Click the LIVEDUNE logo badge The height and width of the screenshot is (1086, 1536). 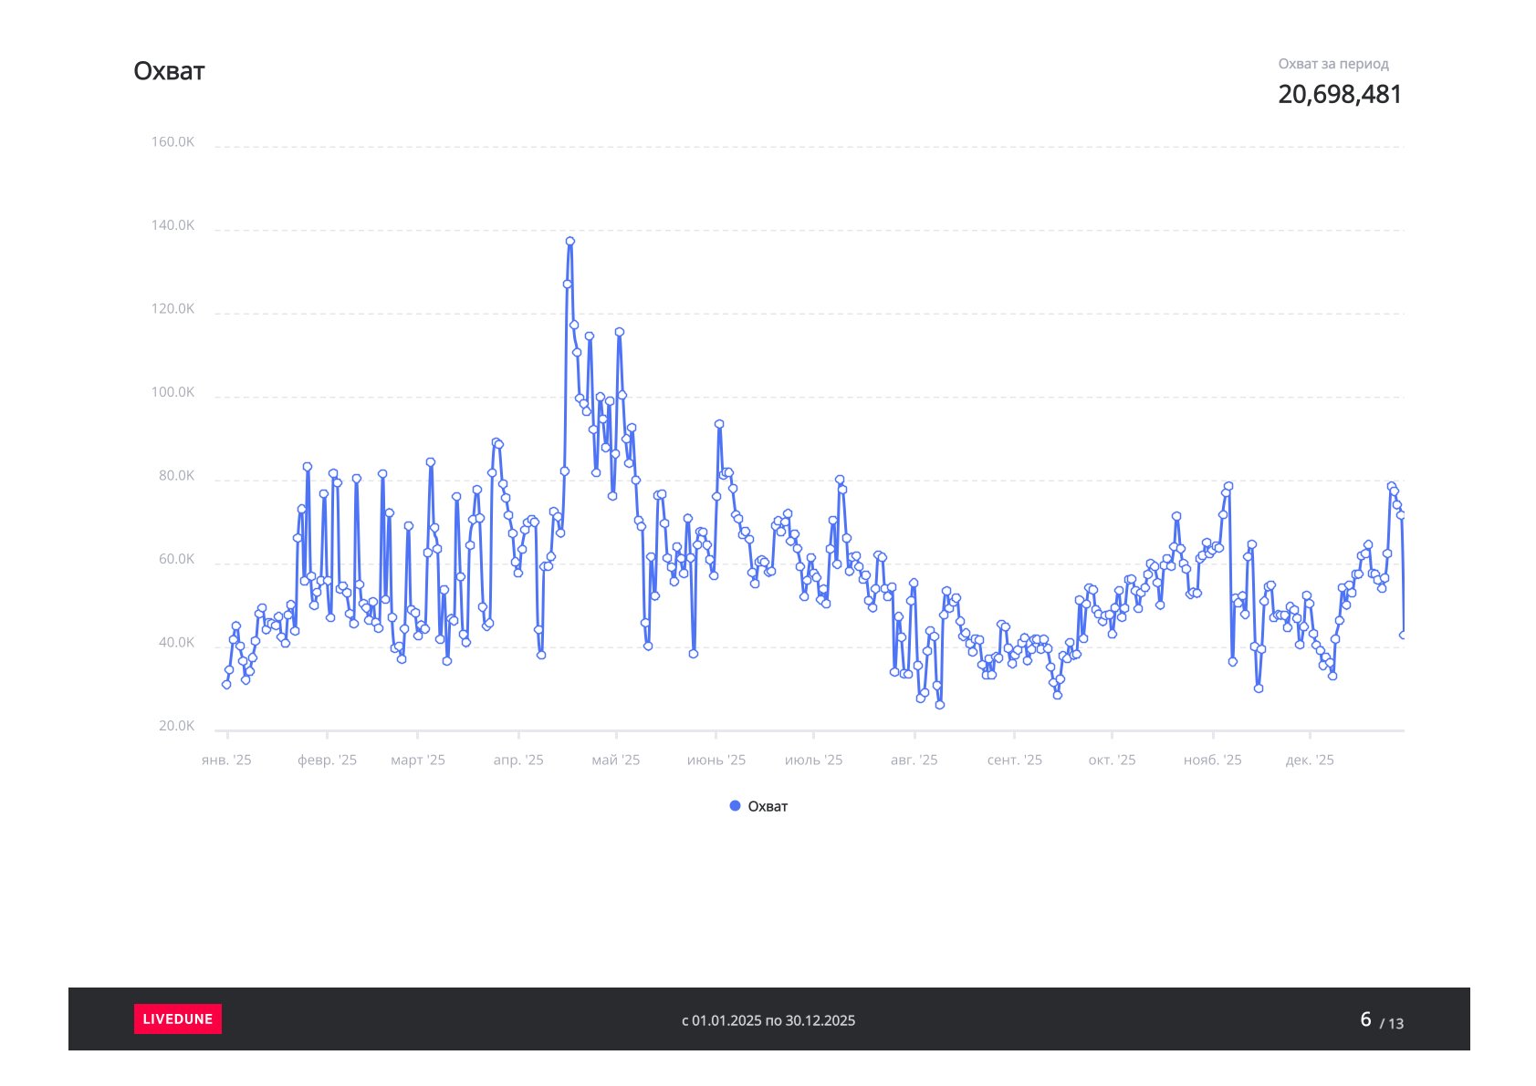click(177, 1019)
